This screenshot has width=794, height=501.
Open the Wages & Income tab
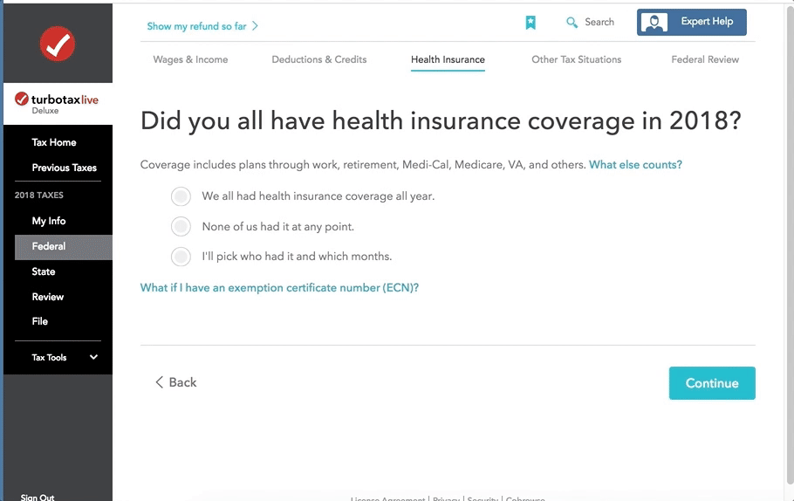tap(190, 59)
